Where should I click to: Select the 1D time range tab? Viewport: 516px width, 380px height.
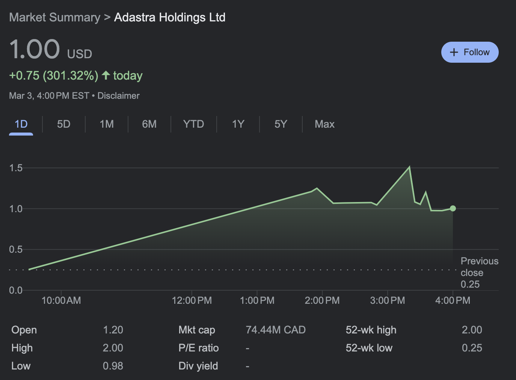[21, 124]
